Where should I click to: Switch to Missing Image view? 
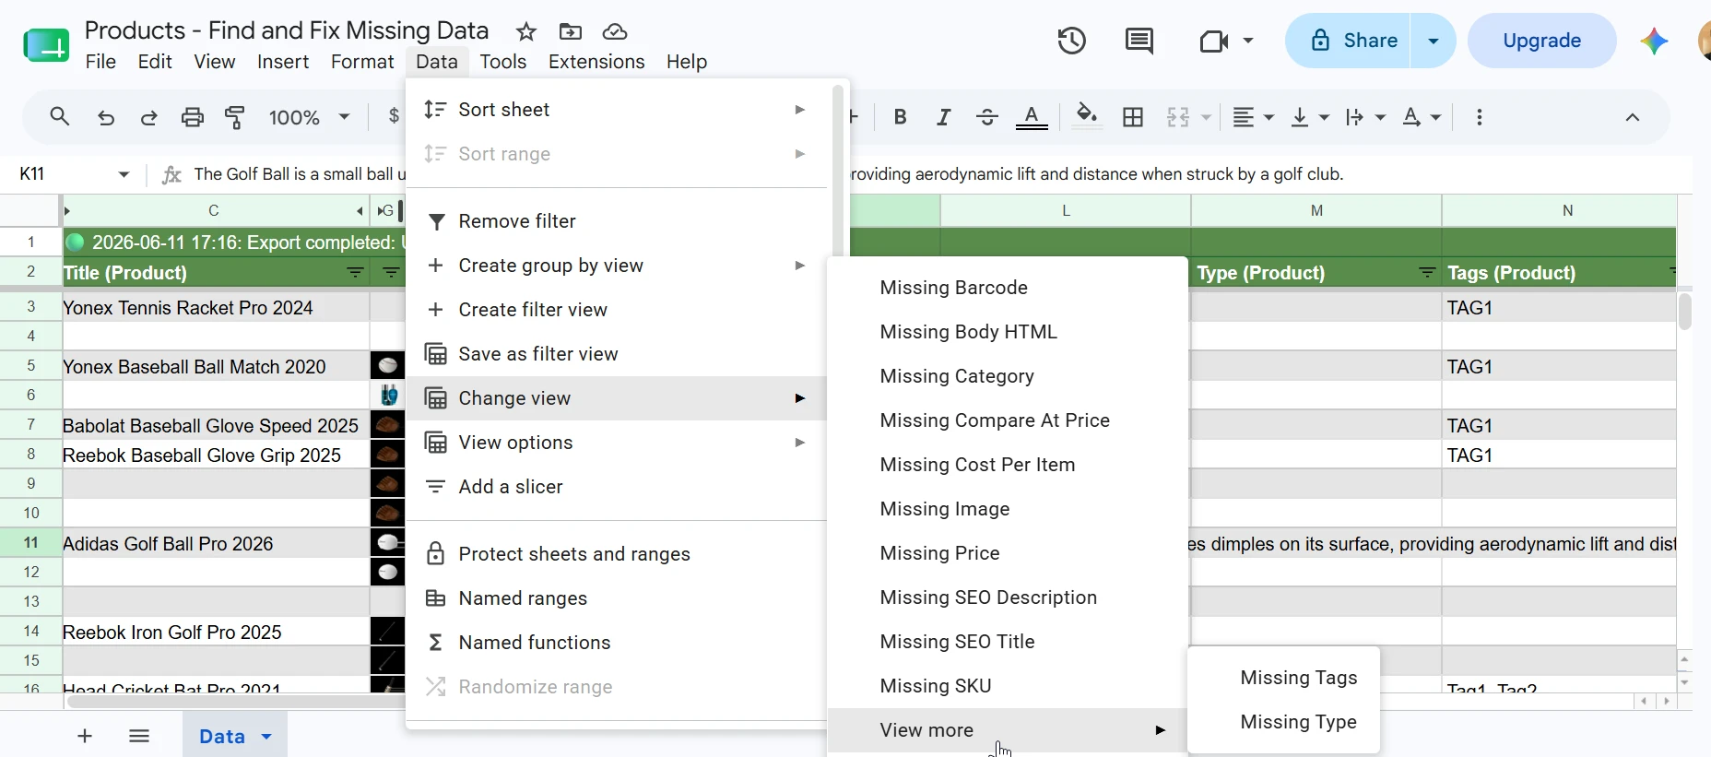tap(1008, 509)
